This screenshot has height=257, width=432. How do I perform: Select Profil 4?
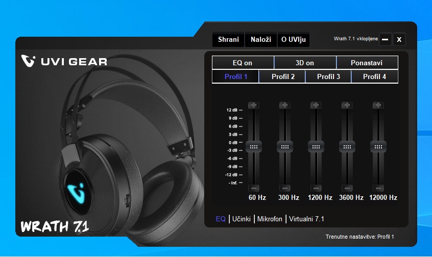point(375,76)
